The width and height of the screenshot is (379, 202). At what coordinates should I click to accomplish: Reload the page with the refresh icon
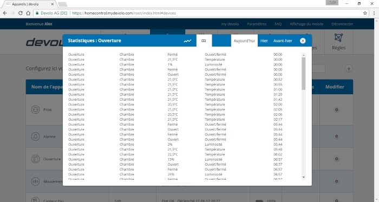point(21,13)
